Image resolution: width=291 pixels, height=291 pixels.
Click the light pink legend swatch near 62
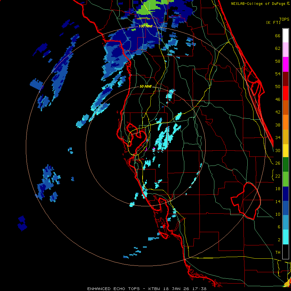(x=286, y=49)
